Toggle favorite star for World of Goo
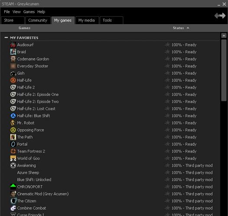228x216 pixels. coord(167,158)
